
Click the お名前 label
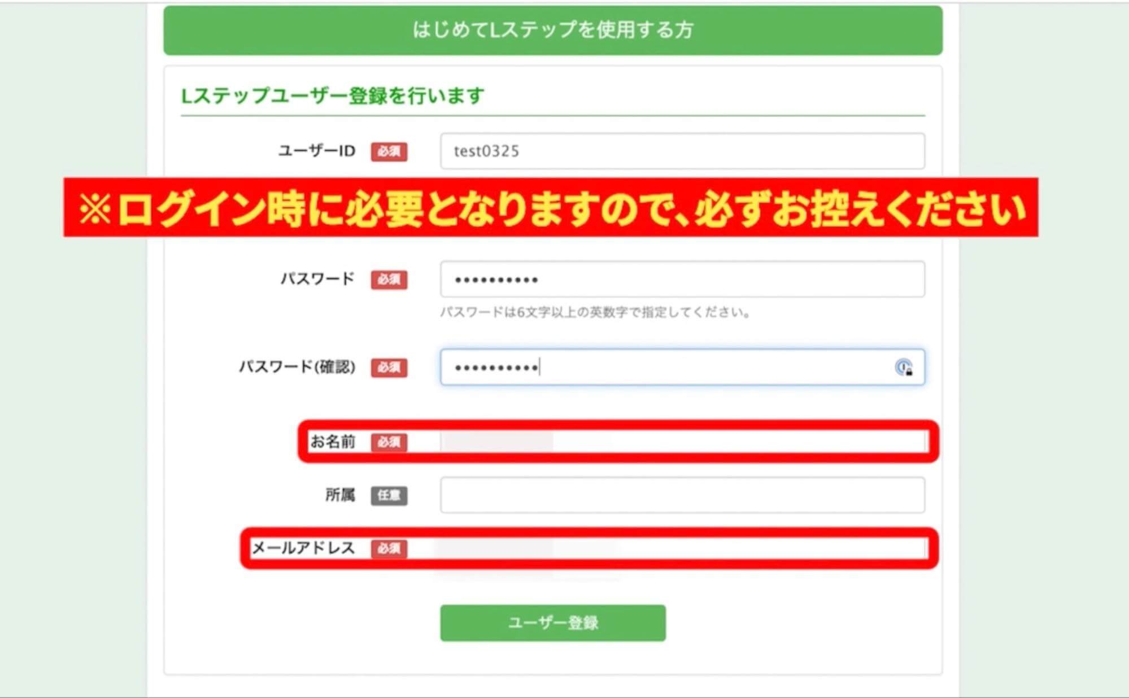tap(333, 442)
